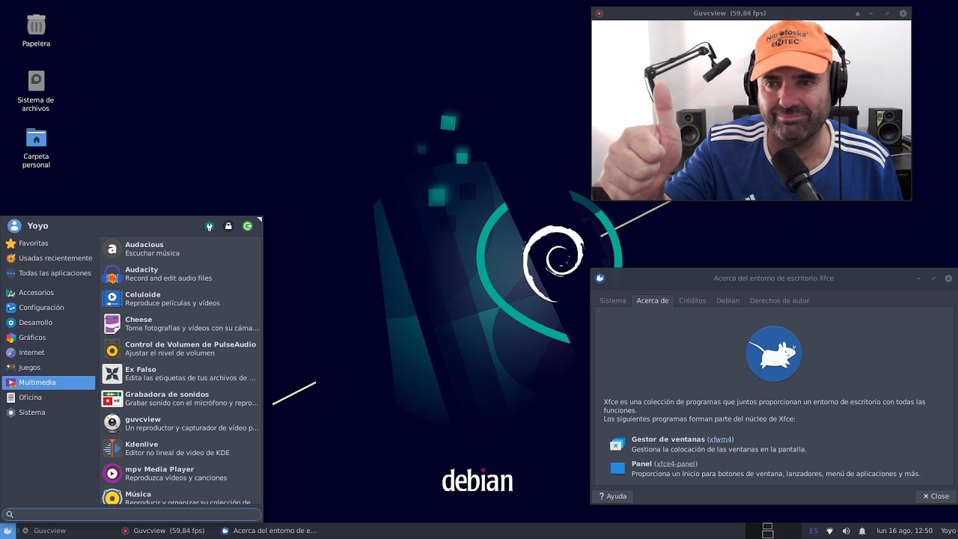Show Todas las aplicaciones

[49, 273]
